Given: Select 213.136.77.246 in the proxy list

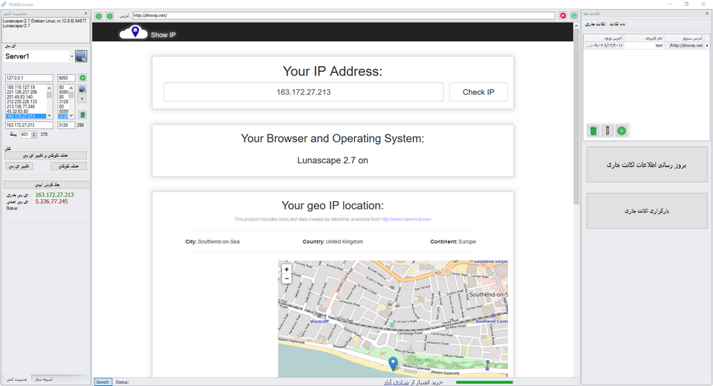Looking at the screenshot, I should pyautogui.click(x=26, y=106).
